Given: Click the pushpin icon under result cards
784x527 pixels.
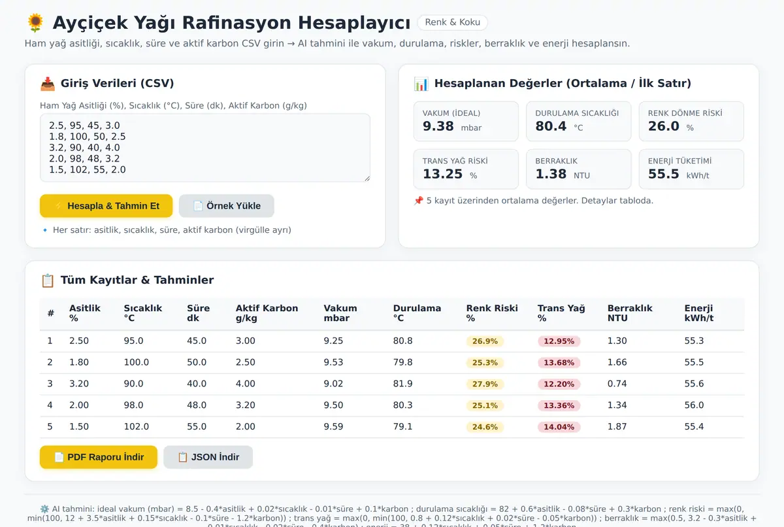Looking at the screenshot, I should pos(418,201).
